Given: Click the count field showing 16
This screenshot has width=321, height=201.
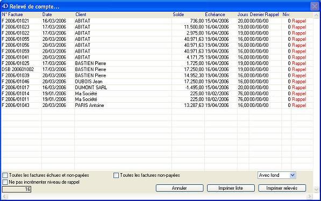Looking at the screenshot, I should click(x=17, y=189).
